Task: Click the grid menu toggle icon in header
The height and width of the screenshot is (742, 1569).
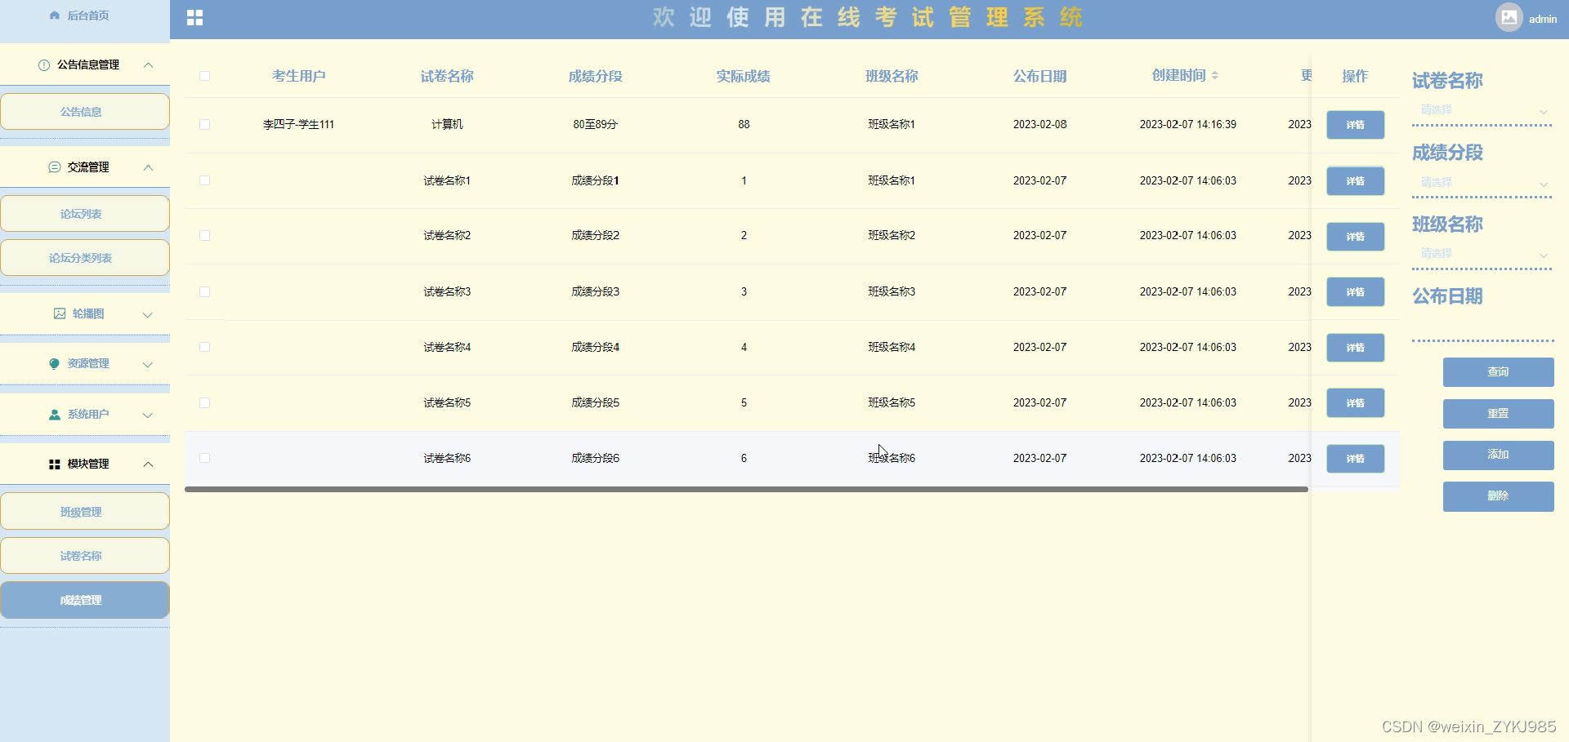Action: point(194,18)
